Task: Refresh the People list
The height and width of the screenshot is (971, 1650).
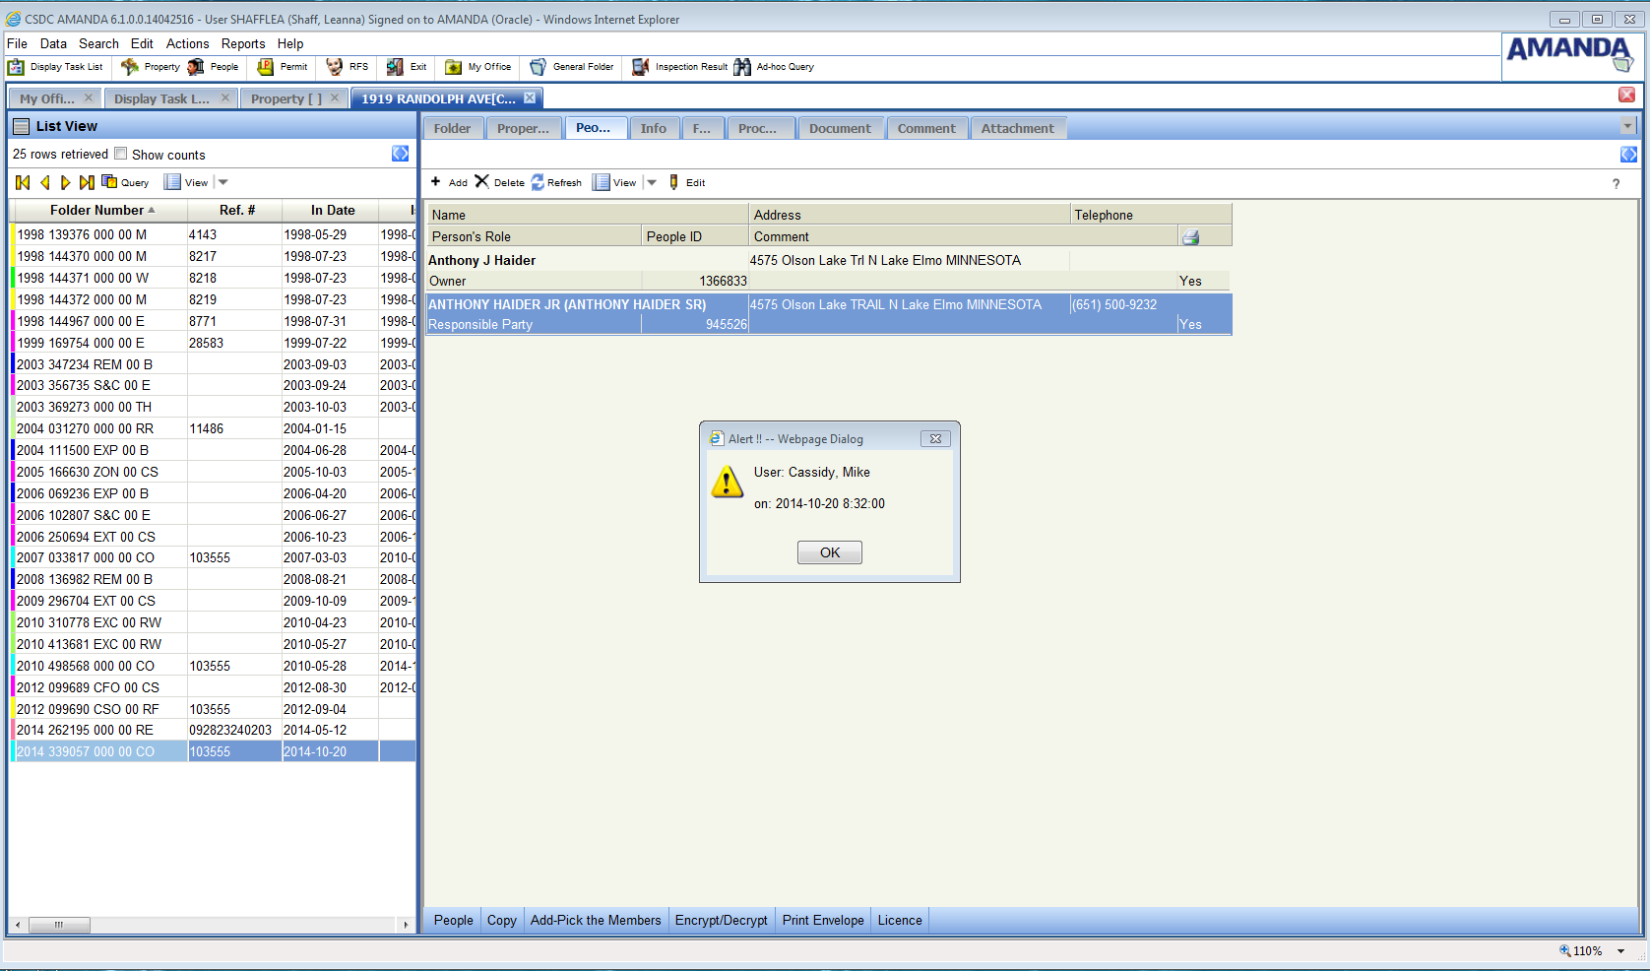Action: (x=538, y=182)
